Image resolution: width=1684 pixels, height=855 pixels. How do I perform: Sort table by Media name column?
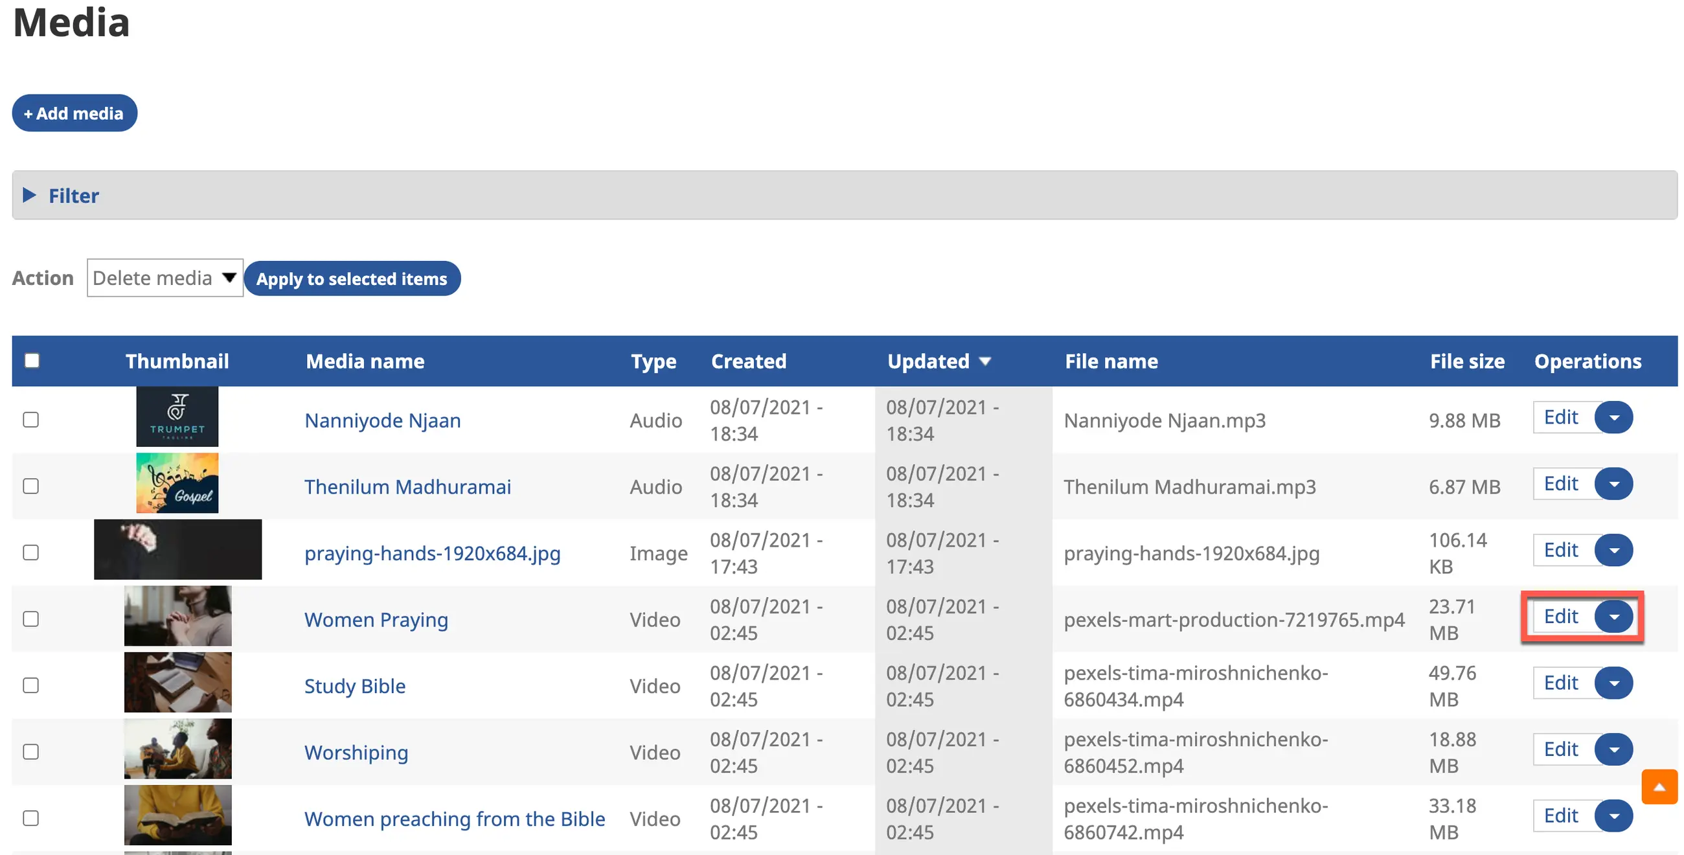pyautogui.click(x=365, y=361)
